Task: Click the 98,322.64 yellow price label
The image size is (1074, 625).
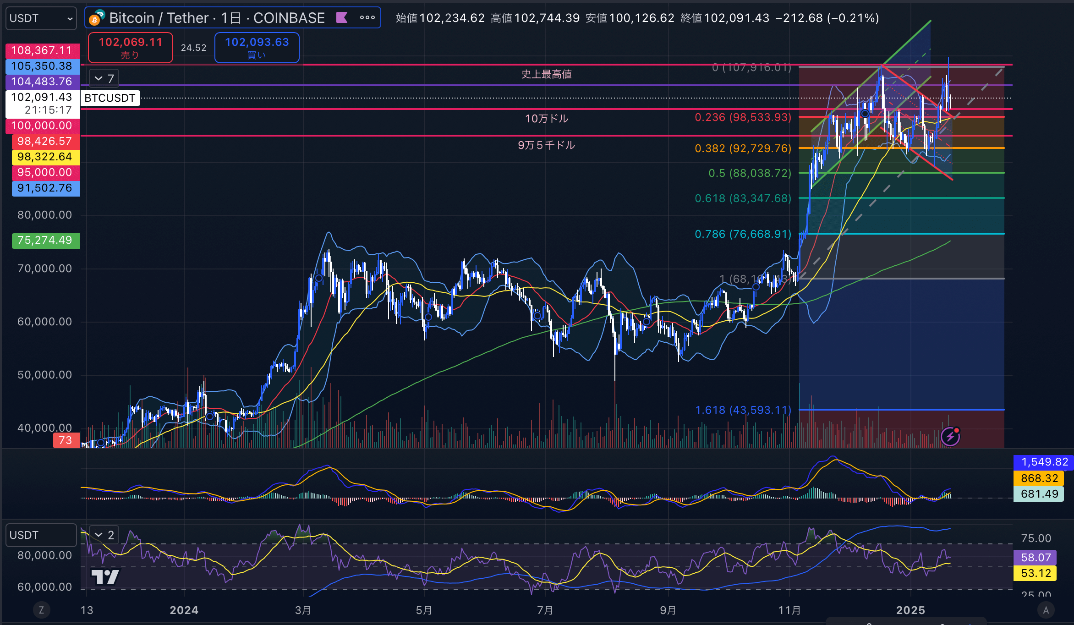Action: [45, 157]
